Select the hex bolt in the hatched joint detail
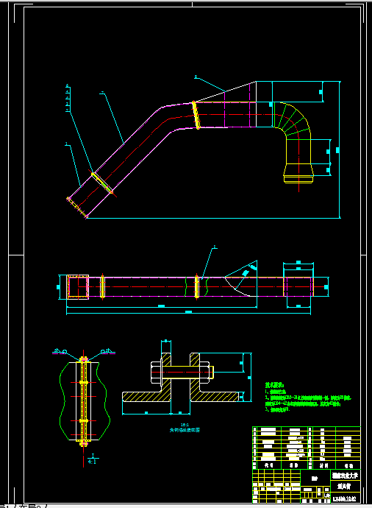Screen dimensions: 372x508 pyautogui.click(x=182, y=373)
